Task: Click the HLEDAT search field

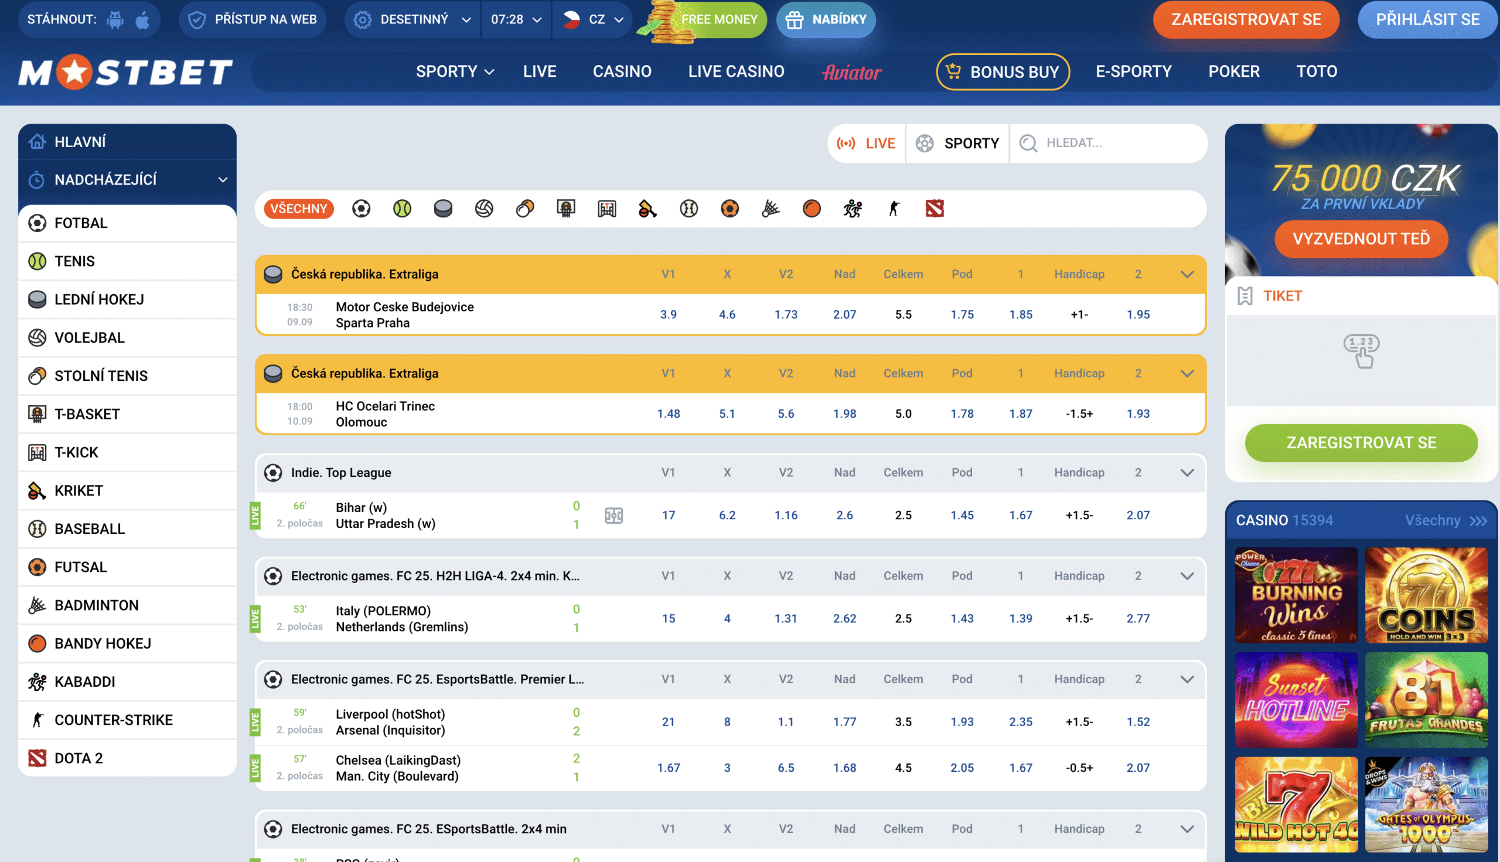Action: (1108, 143)
